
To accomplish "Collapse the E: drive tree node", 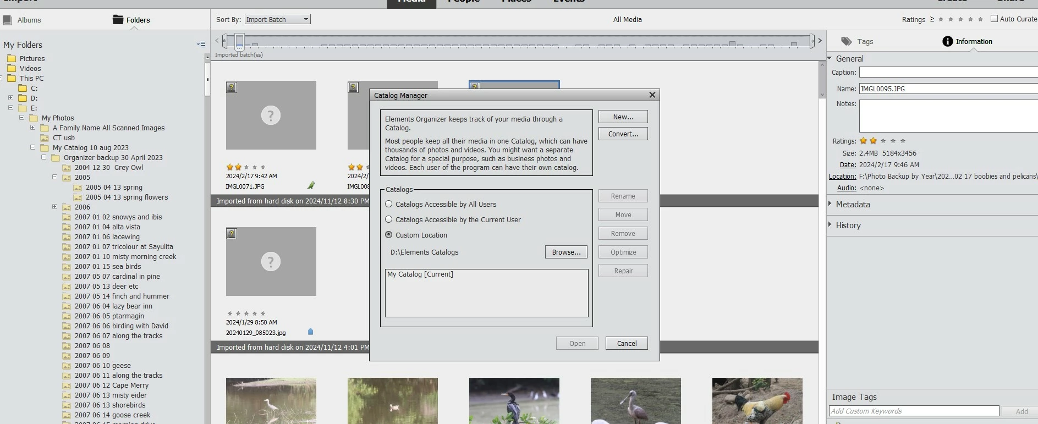I will click(10, 108).
